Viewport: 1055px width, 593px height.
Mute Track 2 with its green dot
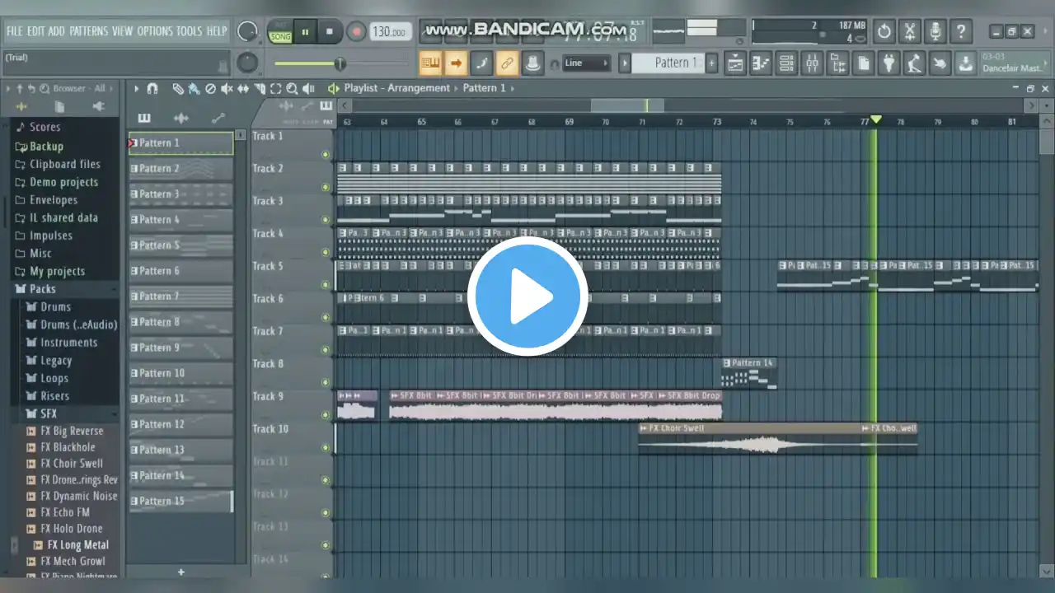click(x=326, y=187)
